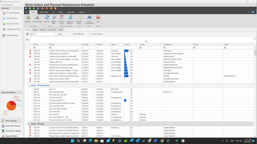Image resolution: width=257 pixels, height=144 pixels.
Task: Switch to the Options sub-tab
Action: 43,30
